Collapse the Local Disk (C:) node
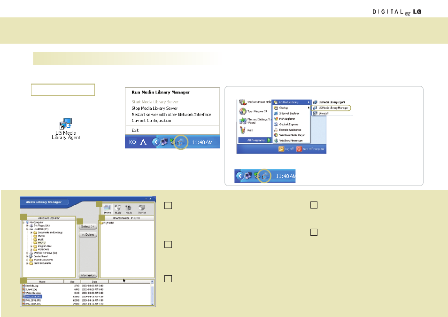 tap(27, 229)
